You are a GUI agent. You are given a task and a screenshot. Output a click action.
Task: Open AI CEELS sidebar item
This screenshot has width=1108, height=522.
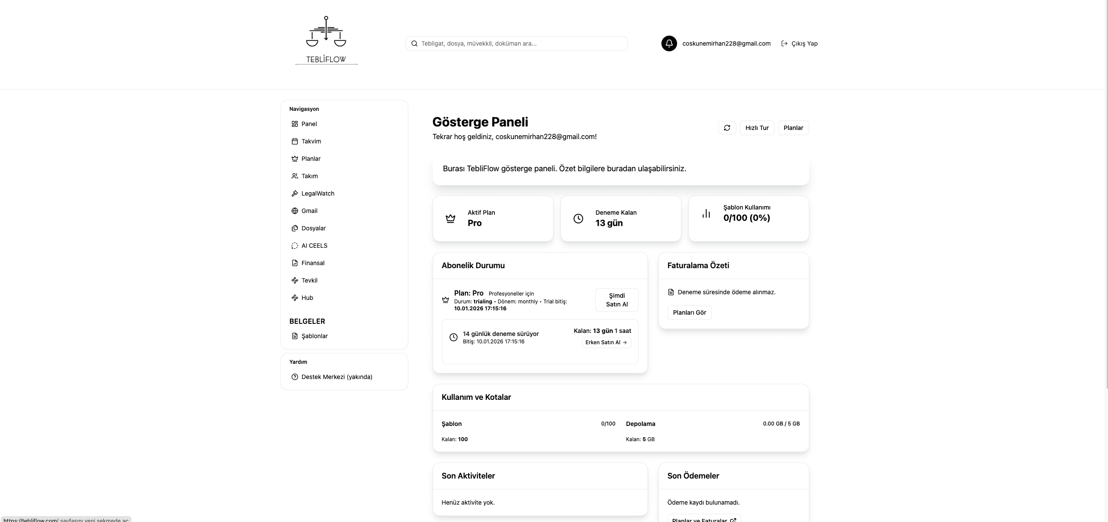[x=314, y=246]
